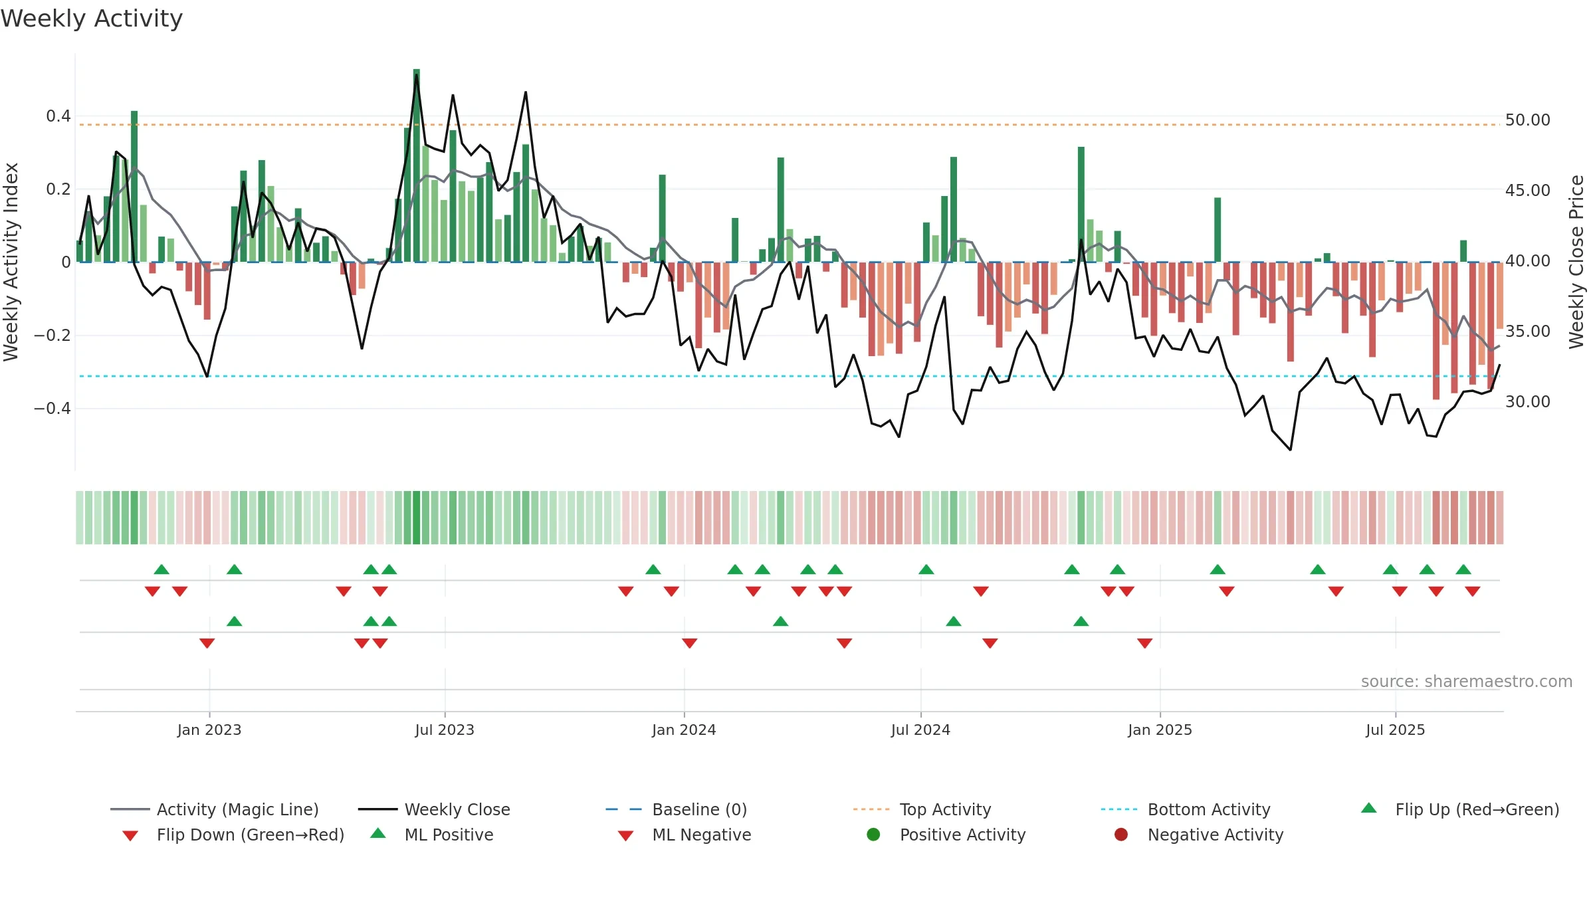Click the 40.00 price axis label
This screenshot has width=1595, height=897.
pos(1528,261)
